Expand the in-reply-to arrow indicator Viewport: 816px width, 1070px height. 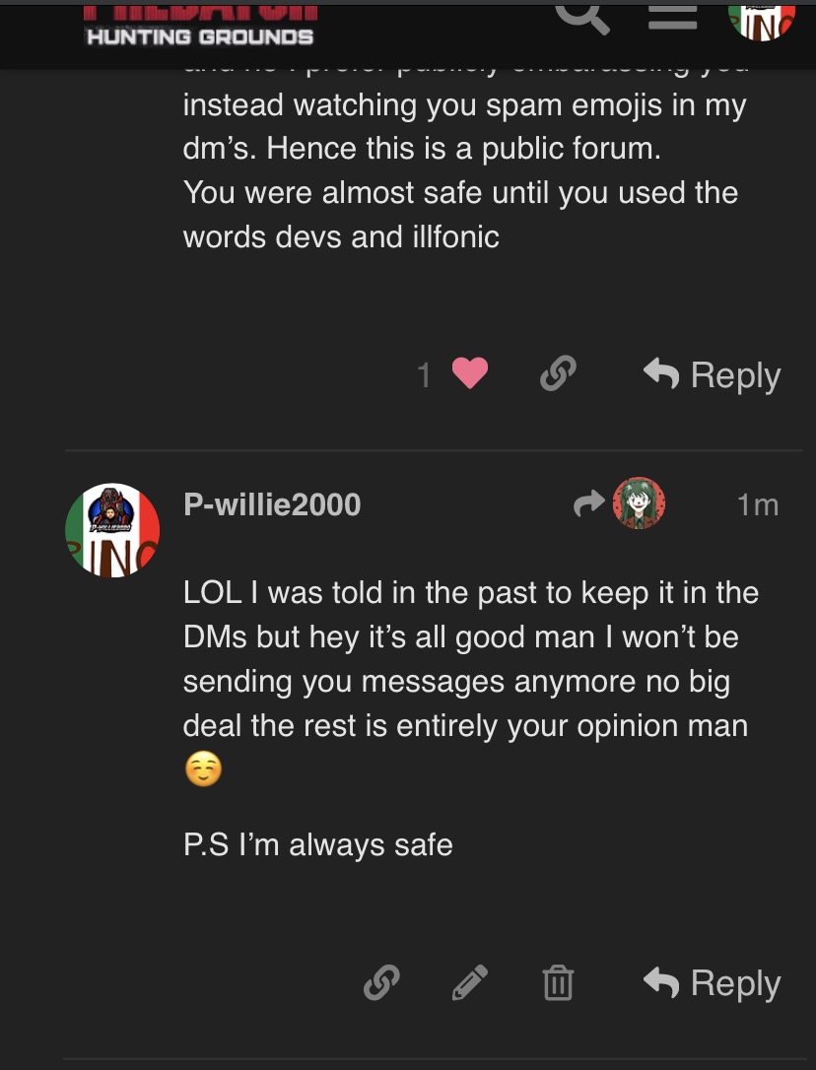coord(588,504)
